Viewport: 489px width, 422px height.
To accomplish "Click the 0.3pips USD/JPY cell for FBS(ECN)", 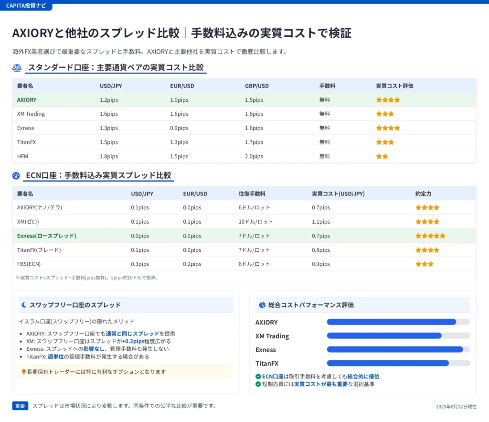I will pos(140,264).
